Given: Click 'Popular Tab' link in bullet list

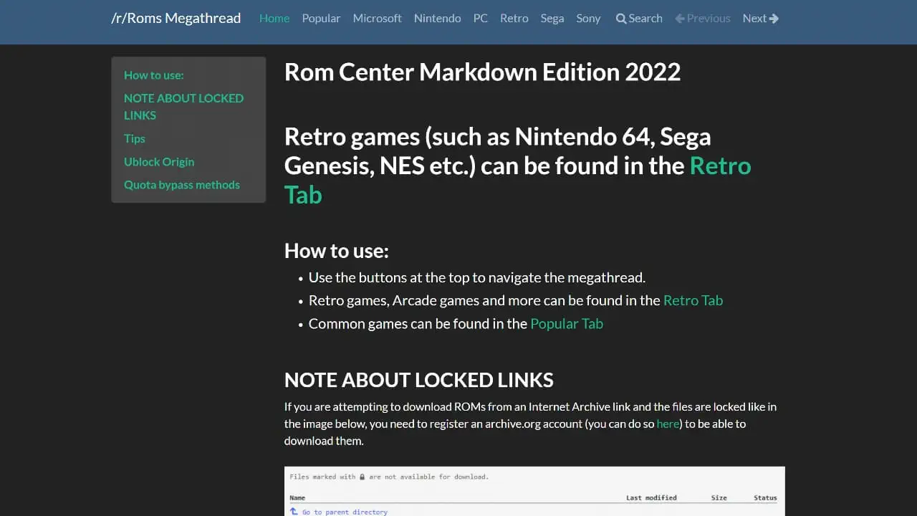Looking at the screenshot, I should tap(567, 323).
